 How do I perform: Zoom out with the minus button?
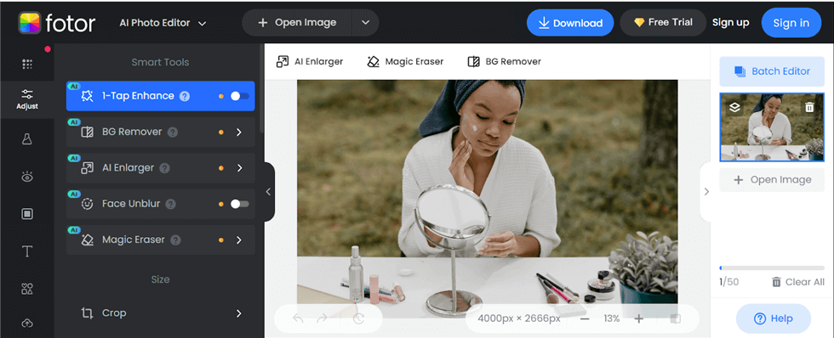(585, 319)
